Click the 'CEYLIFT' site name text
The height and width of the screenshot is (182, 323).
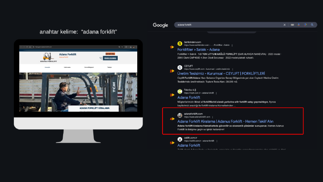tap(188, 66)
